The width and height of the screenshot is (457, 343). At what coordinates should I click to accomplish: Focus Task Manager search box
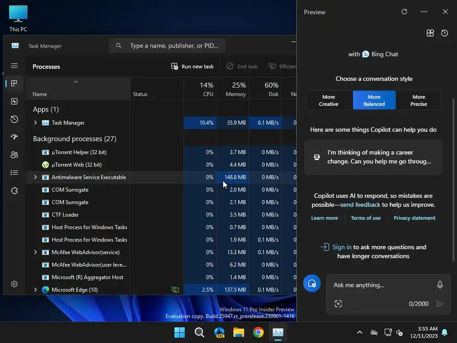pos(167,46)
